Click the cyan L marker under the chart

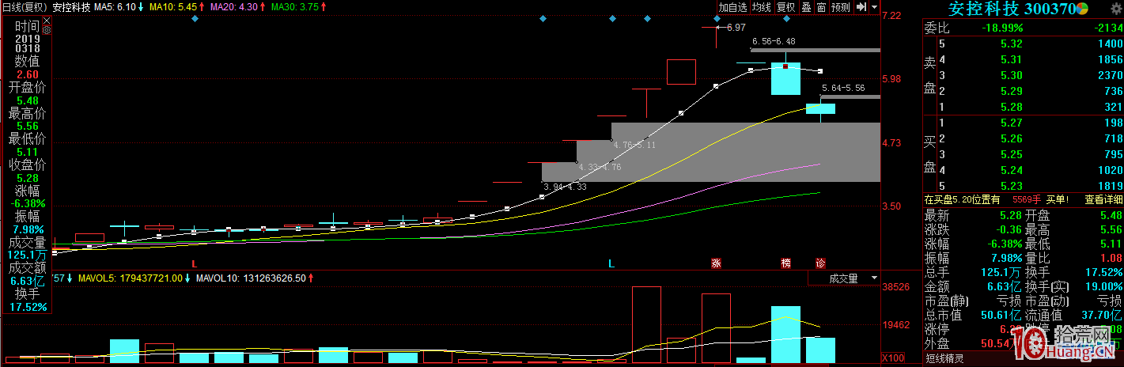coord(611,263)
